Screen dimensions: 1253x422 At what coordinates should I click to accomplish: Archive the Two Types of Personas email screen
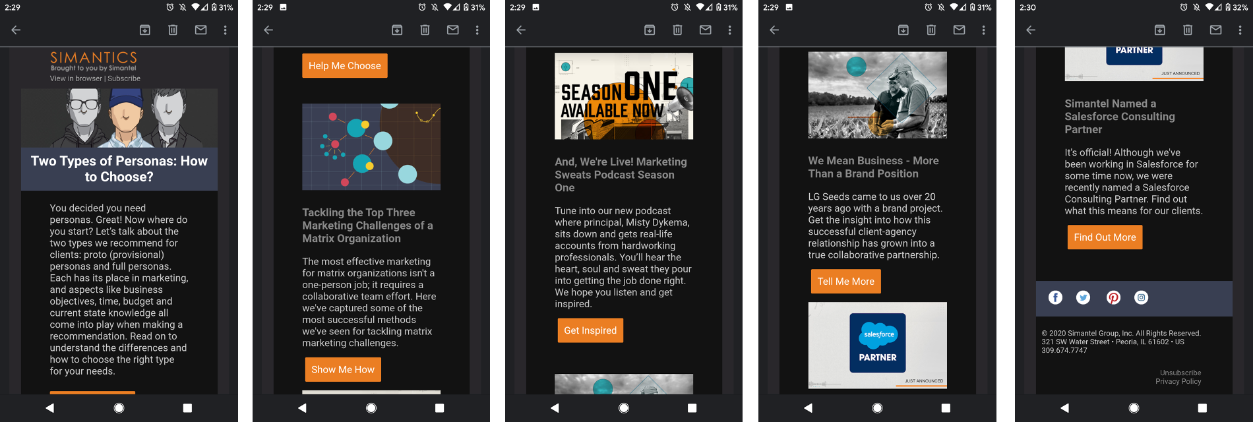[145, 30]
